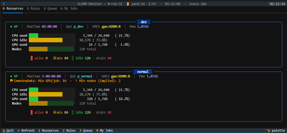287x133 pixels.
Task: Click Quit in the footer bar
Action: click(x=9, y=130)
